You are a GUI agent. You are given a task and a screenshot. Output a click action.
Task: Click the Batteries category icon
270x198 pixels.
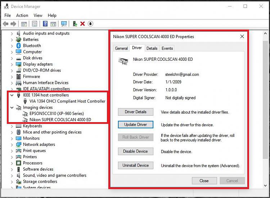coord(18,40)
